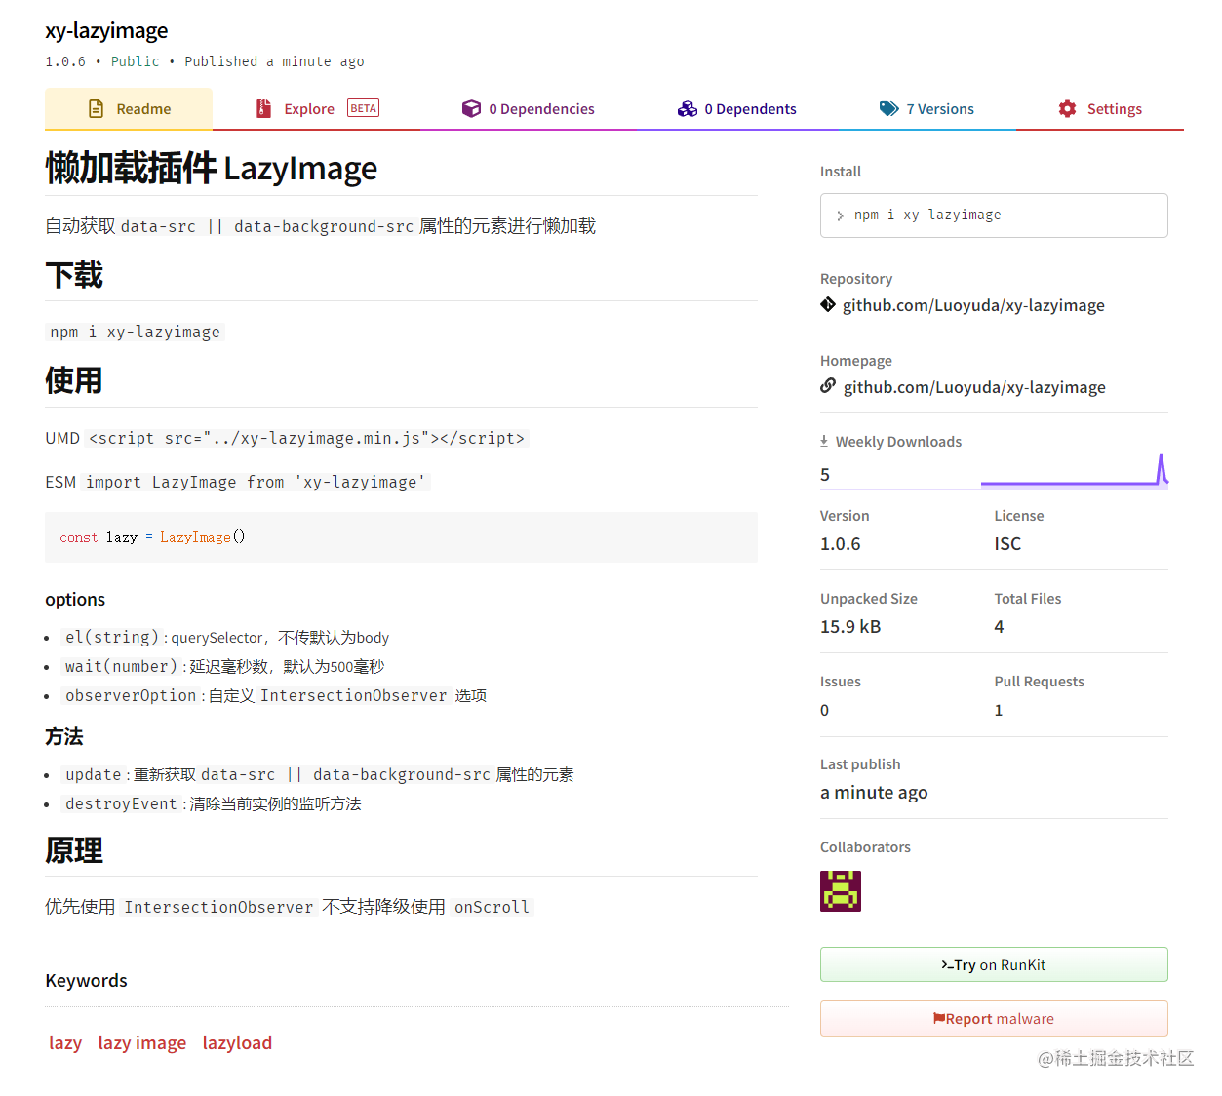This screenshot has width=1222, height=1096.
Task: Click the weekly downloads sparkline chart
Action: pyautogui.click(x=1075, y=470)
